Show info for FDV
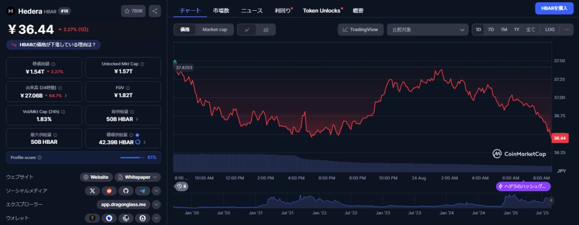Screen dimensions: 579x225 (128, 88)
